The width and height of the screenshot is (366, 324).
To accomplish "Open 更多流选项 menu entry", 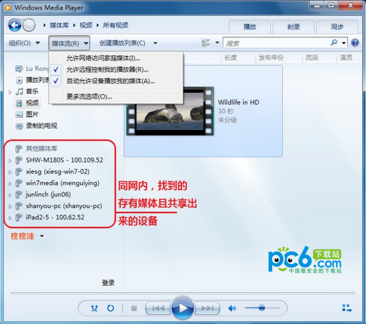I will tap(116, 96).
